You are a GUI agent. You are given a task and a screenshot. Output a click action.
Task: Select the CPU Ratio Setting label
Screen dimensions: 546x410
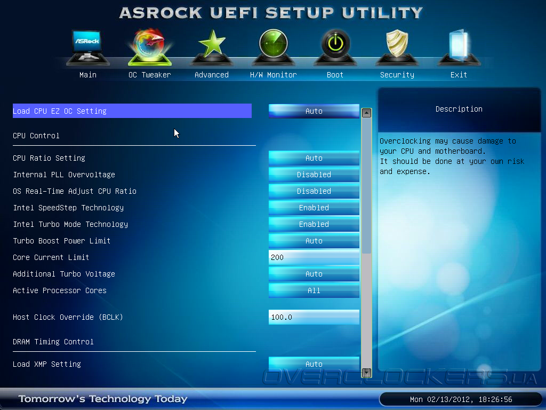point(49,158)
